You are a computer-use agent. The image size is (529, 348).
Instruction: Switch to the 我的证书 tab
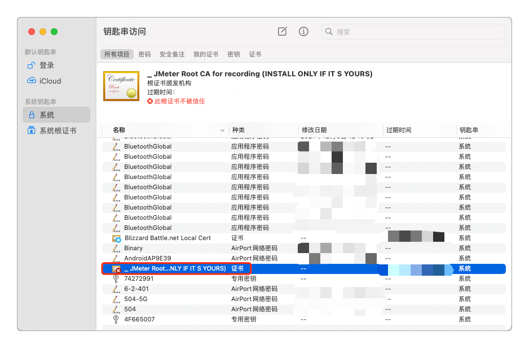tap(206, 54)
